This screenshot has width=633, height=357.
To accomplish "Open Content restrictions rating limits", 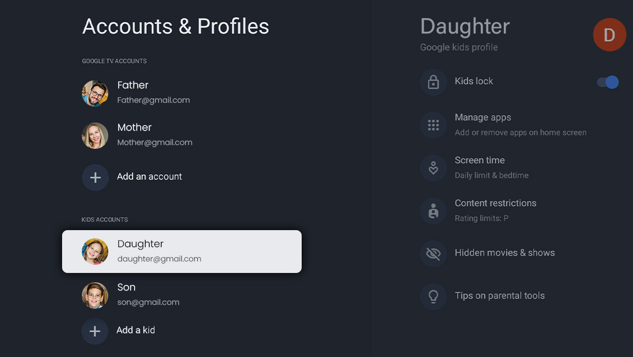I will pyautogui.click(x=495, y=210).
